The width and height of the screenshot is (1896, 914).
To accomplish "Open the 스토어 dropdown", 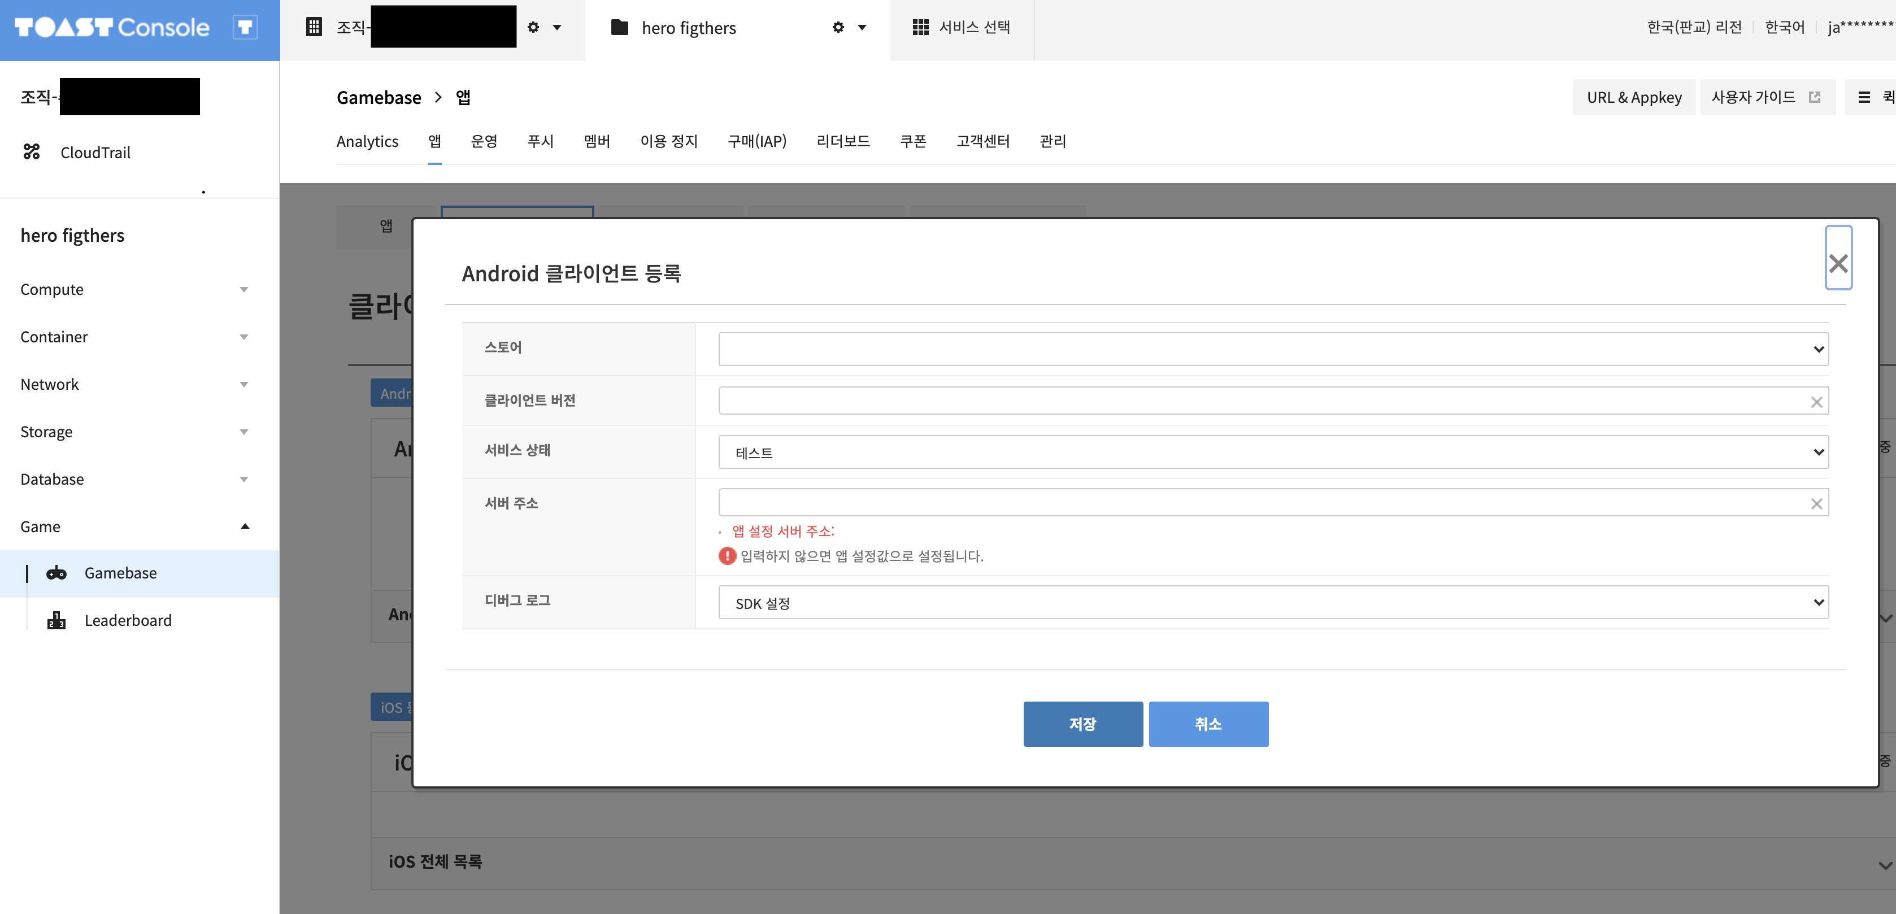I will pyautogui.click(x=1273, y=349).
